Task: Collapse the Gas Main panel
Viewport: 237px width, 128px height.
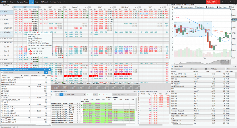Action: (x=1, y=5)
